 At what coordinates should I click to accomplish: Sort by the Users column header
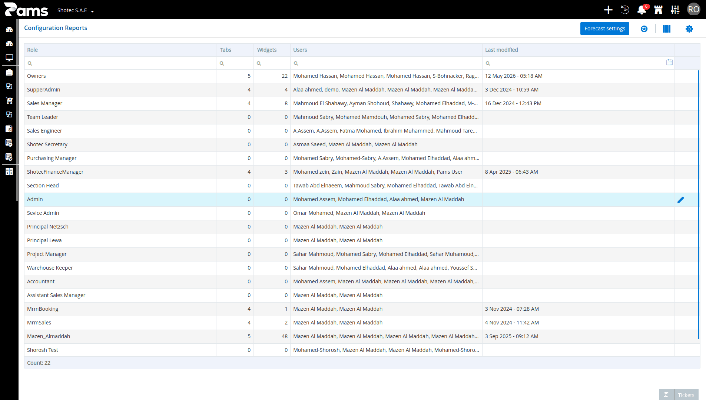[x=386, y=50]
